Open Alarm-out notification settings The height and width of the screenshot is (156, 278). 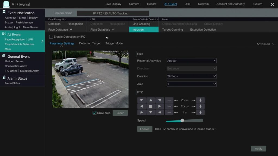[x=10, y=18]
